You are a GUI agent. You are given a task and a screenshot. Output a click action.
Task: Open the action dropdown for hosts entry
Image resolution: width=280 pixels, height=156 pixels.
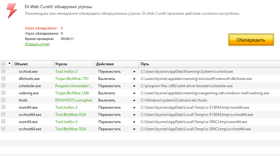tap(134, 100)
